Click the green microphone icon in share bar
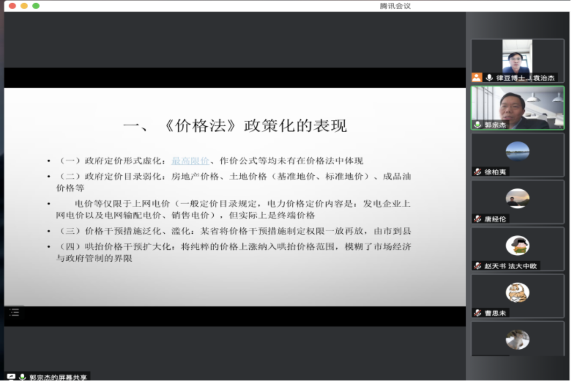Screen dimensions: 571x381 tap(23, 377)
